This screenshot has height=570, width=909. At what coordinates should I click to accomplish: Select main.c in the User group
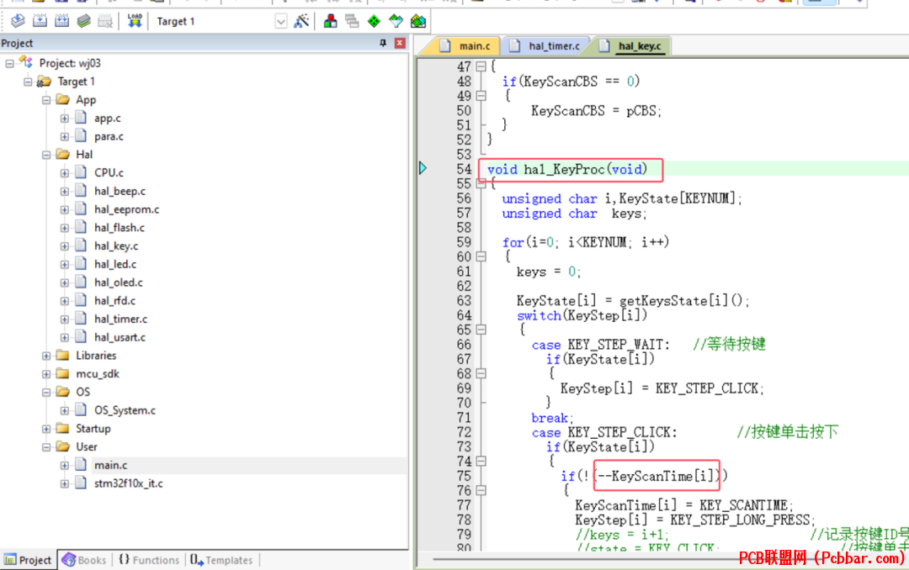pyautogui.click(x=111, y=465)
